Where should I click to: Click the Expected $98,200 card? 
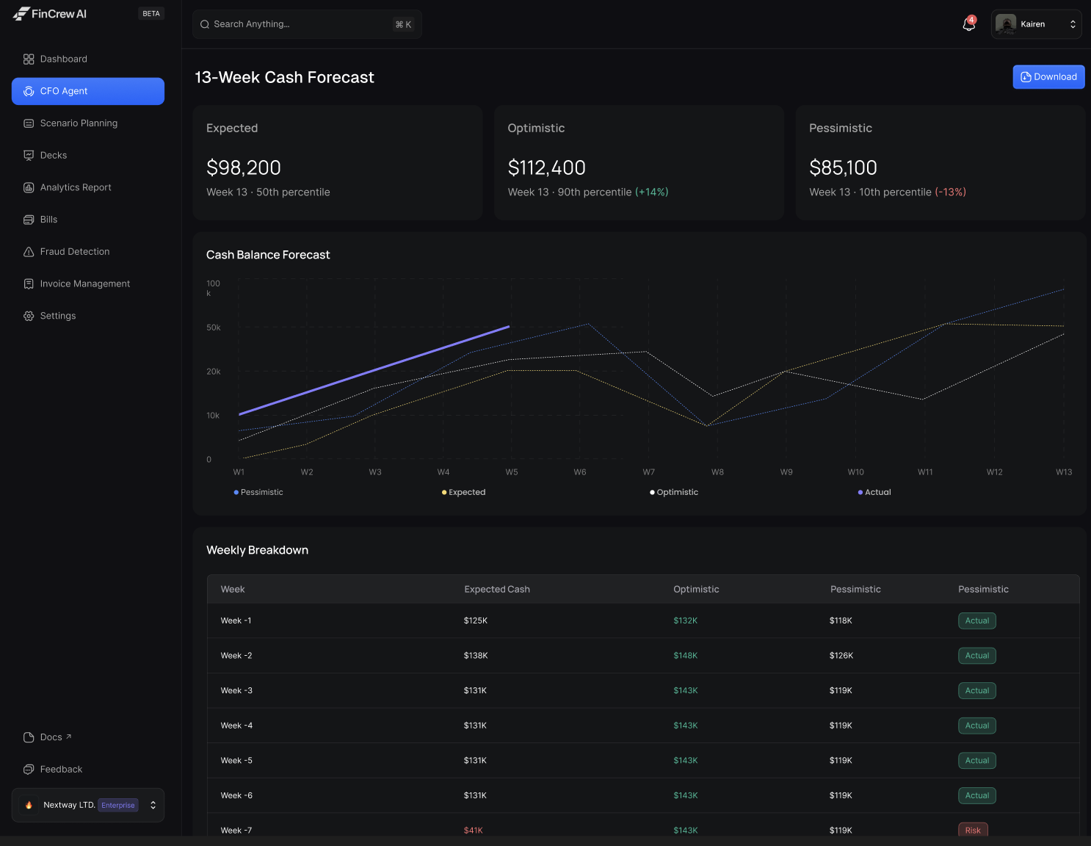coord(338,162)
